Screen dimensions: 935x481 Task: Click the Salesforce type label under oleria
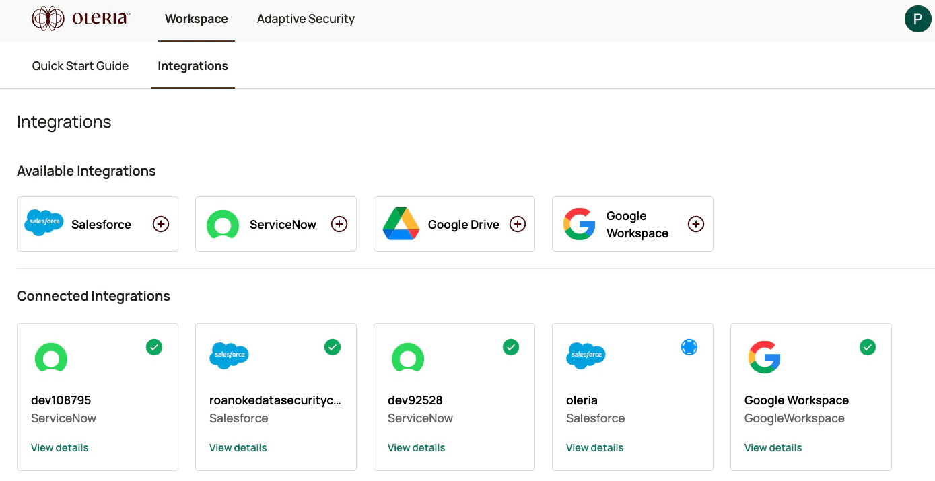(596, 418)
